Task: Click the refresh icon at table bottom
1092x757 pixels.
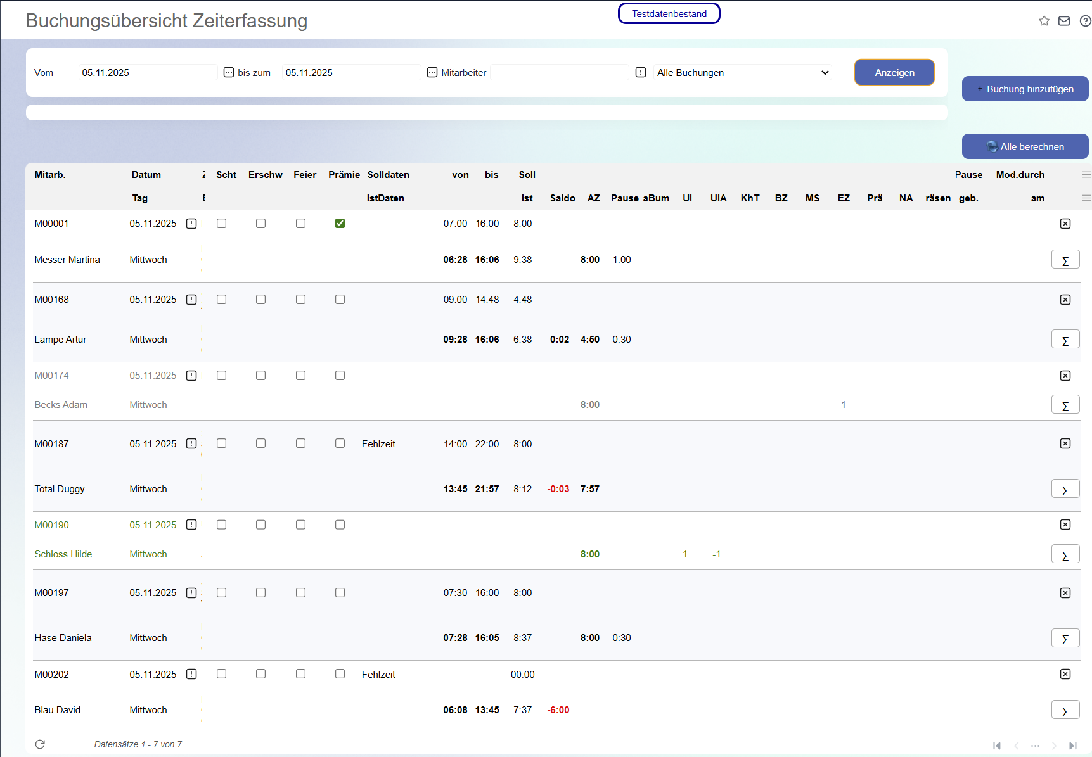Action: (x=40, y=744)
